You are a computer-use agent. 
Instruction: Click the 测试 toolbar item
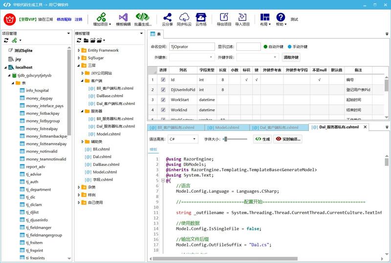click(x=294, y=19)
